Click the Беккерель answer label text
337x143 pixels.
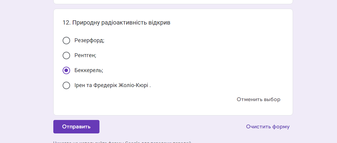[x=89, y=70]
